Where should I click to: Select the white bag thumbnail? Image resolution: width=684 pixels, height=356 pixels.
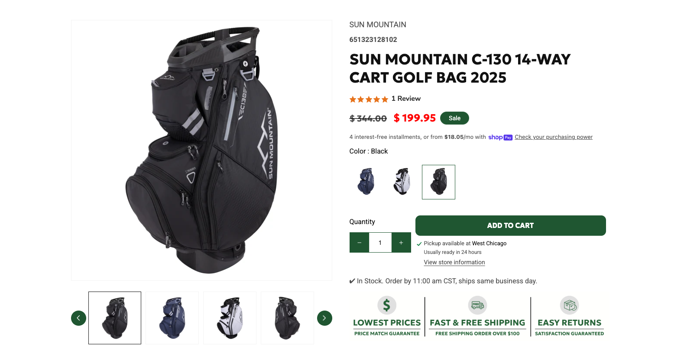(230, 318)
